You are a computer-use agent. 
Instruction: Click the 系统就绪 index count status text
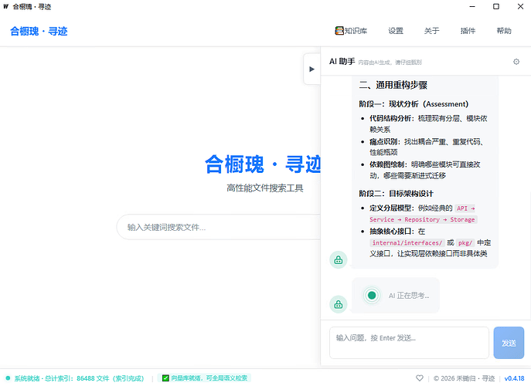pyautogui.click(x=79, y=378)
